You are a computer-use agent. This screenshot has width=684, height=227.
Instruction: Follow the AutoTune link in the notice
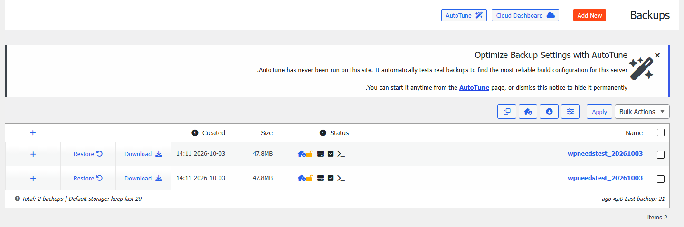click(474, 88)
